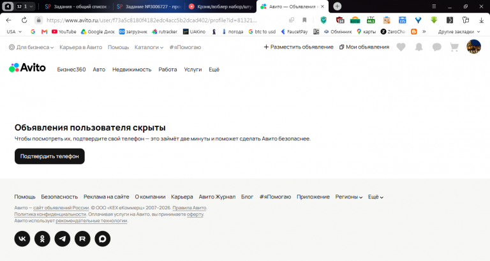The height and width of the screenshot is (261, 490).
Task: Open notifications bell icon on Avito
Action: 419,47
